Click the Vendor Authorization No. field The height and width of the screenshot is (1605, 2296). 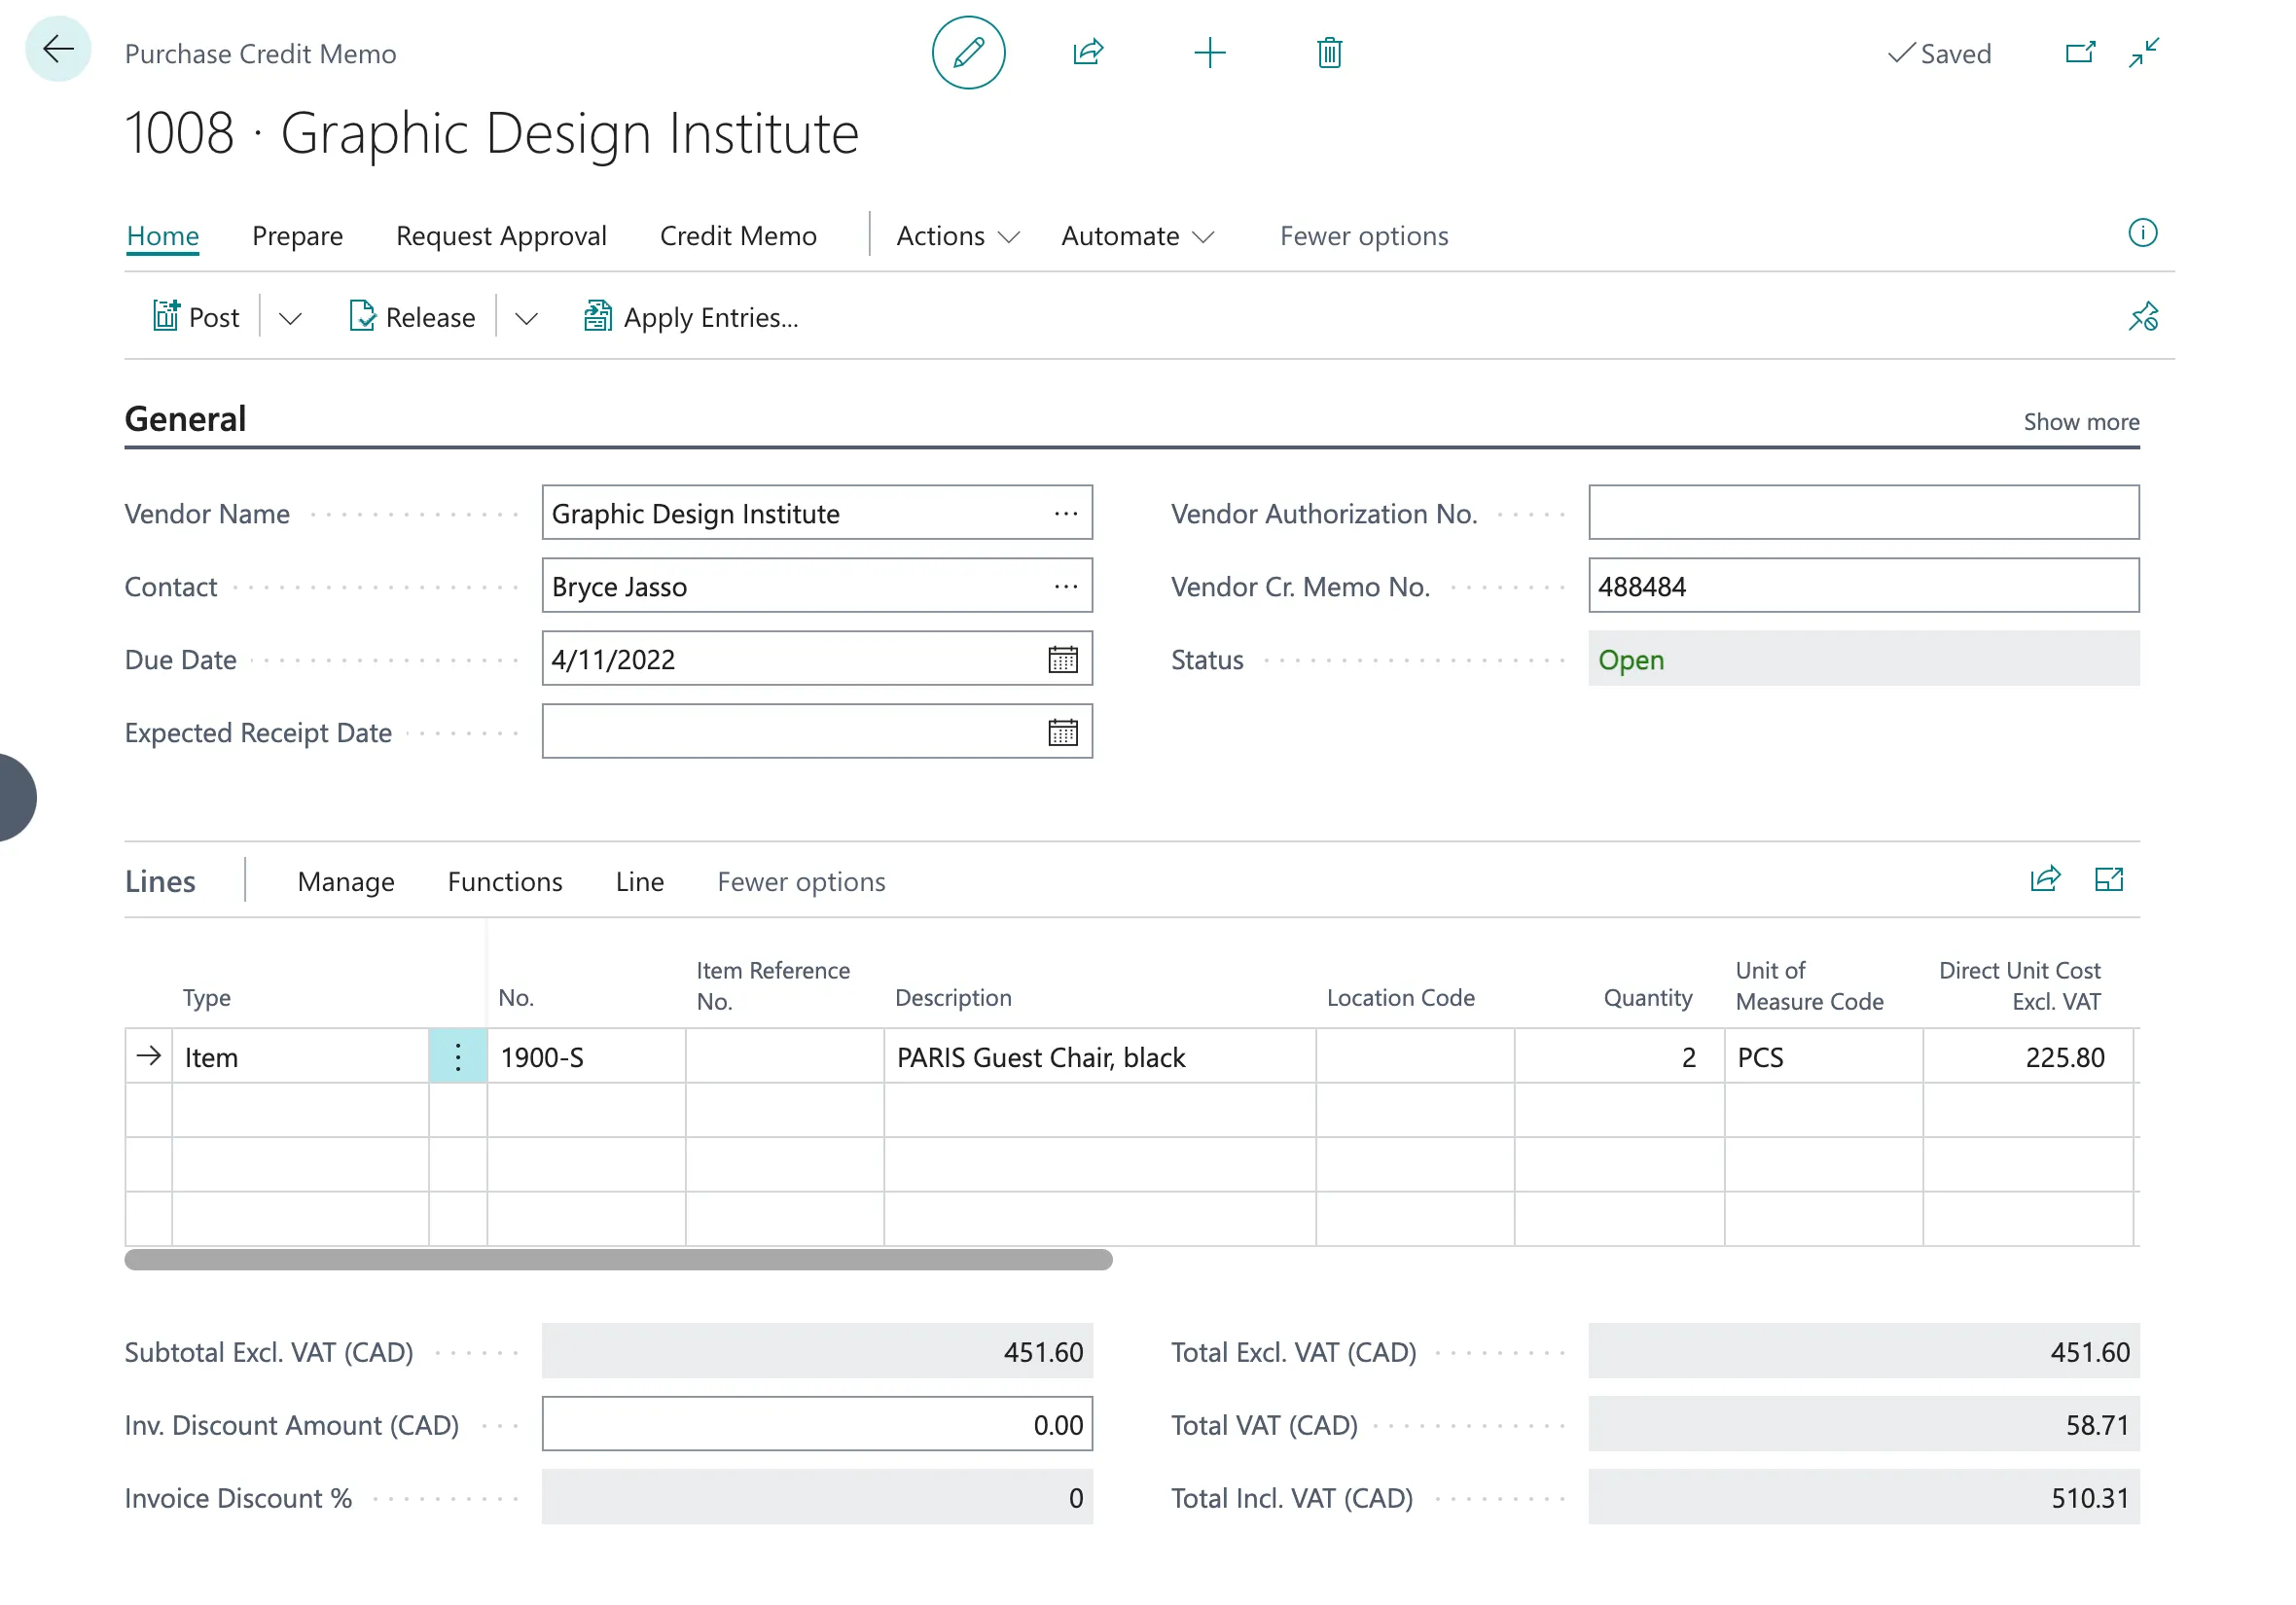click(1864, 513)
